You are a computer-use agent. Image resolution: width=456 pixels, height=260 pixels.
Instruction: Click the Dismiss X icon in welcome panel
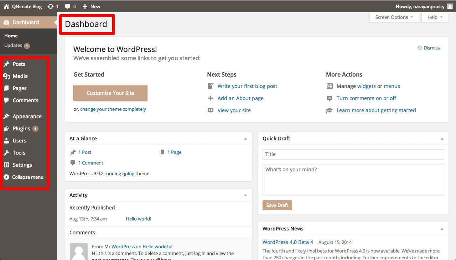[x=420, y=48]
